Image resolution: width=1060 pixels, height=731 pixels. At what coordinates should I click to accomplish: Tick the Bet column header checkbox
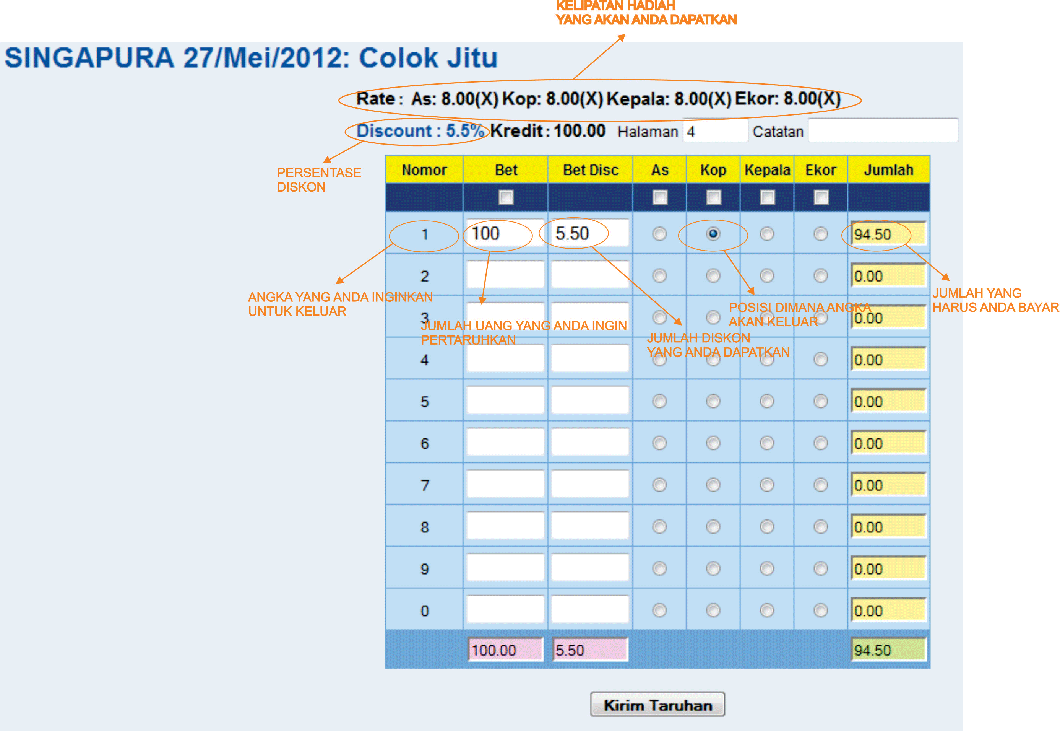pyautogui.click(x=506, y=197)
